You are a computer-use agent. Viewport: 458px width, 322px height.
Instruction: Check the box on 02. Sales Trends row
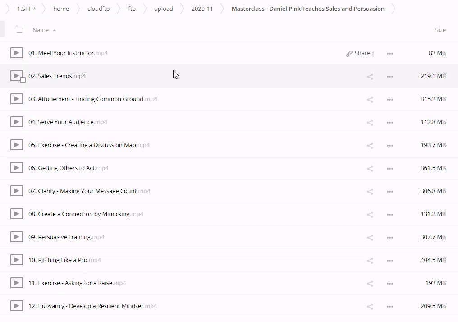(23, 80)
